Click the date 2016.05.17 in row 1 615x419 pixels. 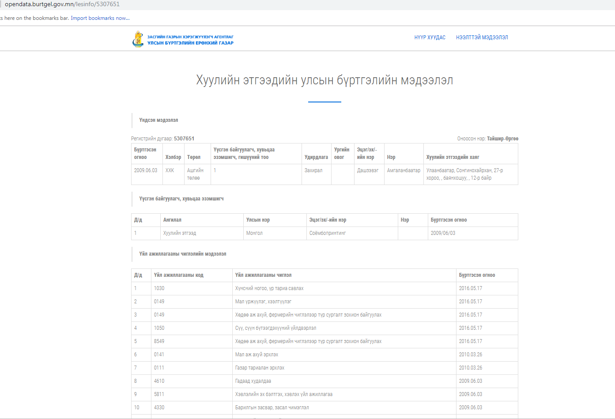(470, 288)
